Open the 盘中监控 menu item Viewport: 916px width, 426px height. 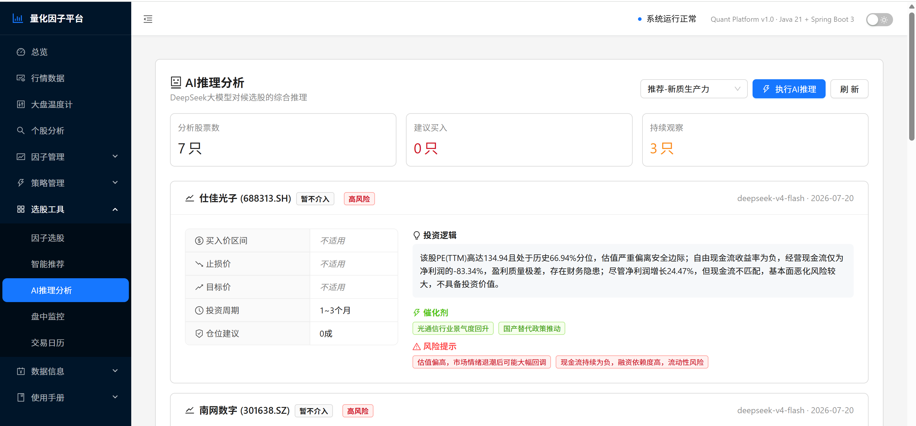pyautogui.click(x=65, y=317)
